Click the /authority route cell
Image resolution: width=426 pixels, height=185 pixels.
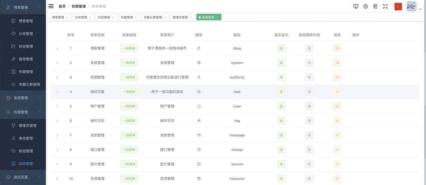(237, 77)
